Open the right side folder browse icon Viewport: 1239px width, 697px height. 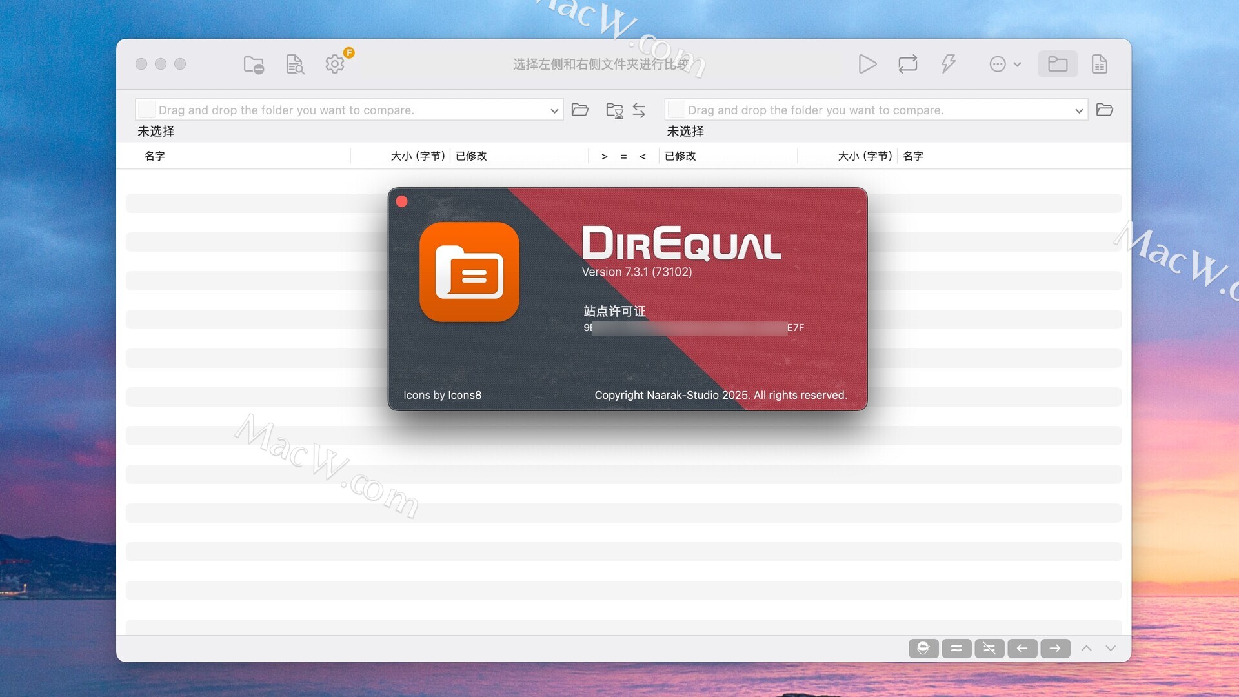(1104, 110)
